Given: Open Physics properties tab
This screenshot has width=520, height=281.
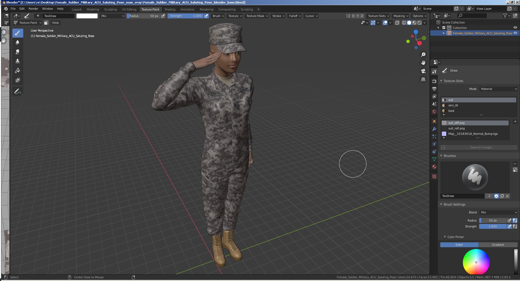Looking at the screenshot, I should [x=434, y=144].
